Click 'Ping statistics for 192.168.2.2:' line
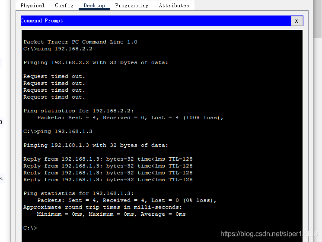 click(78, 111)
